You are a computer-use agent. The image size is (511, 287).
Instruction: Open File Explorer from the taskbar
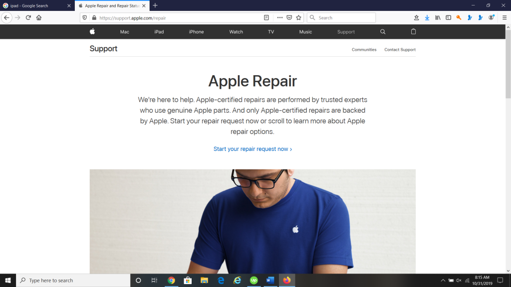pos(204,280)
